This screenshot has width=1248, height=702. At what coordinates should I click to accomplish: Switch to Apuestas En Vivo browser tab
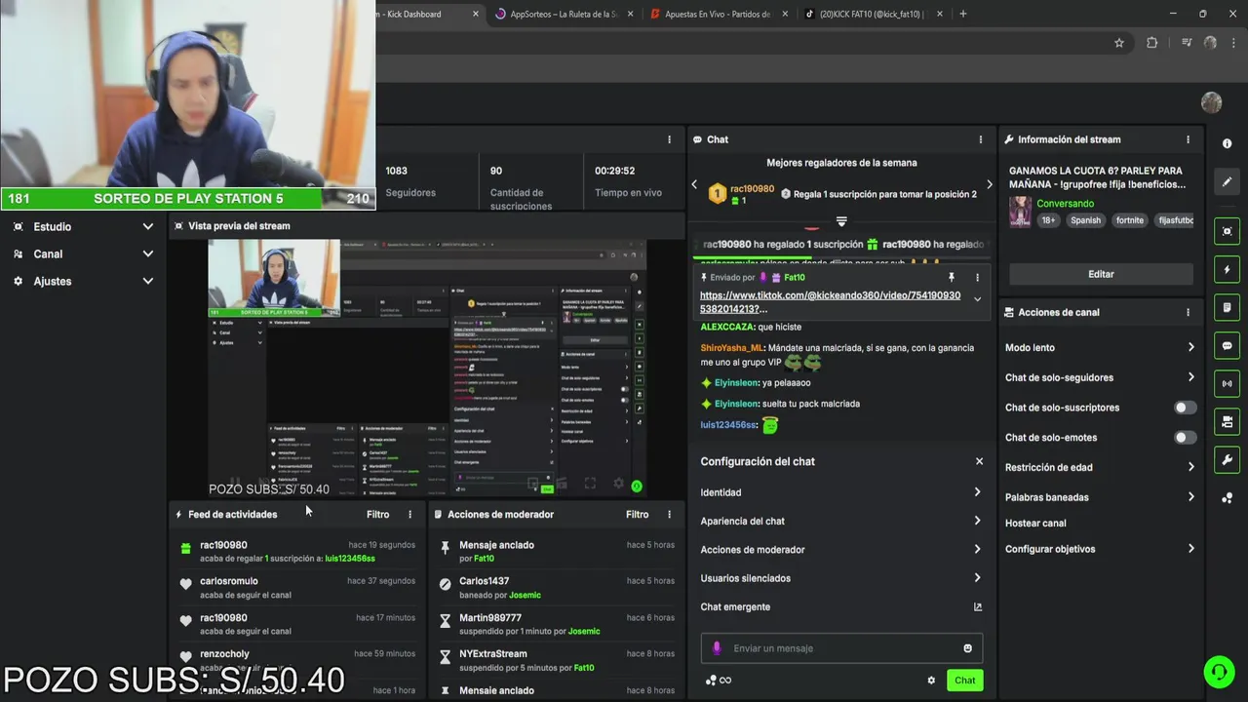tap(717, 14)
